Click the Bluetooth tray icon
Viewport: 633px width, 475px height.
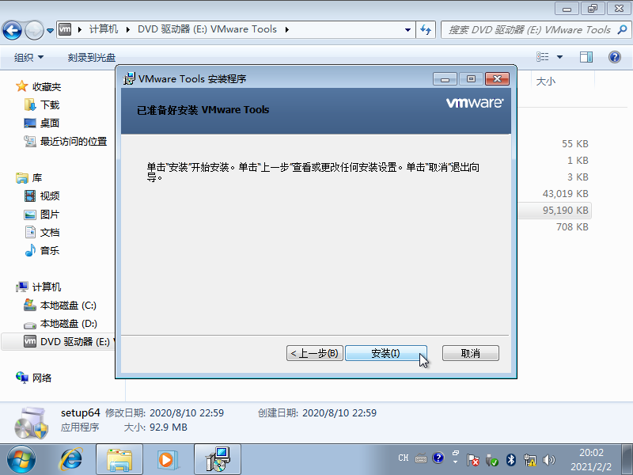(510, 460)
